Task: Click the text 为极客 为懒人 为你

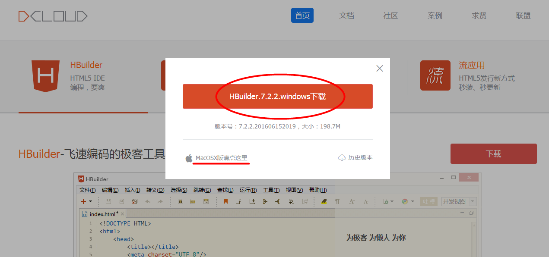Action: 376,238
